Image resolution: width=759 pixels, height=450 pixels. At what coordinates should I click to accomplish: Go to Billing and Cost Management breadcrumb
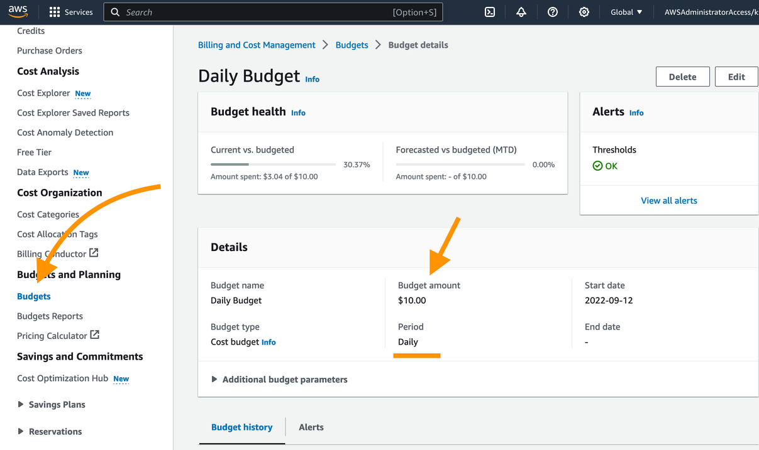click(257, 45)
